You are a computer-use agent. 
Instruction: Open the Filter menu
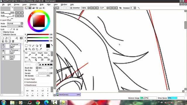(x=49, y=5)
